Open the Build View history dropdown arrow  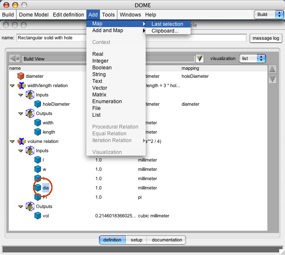[x=199, y=59]
